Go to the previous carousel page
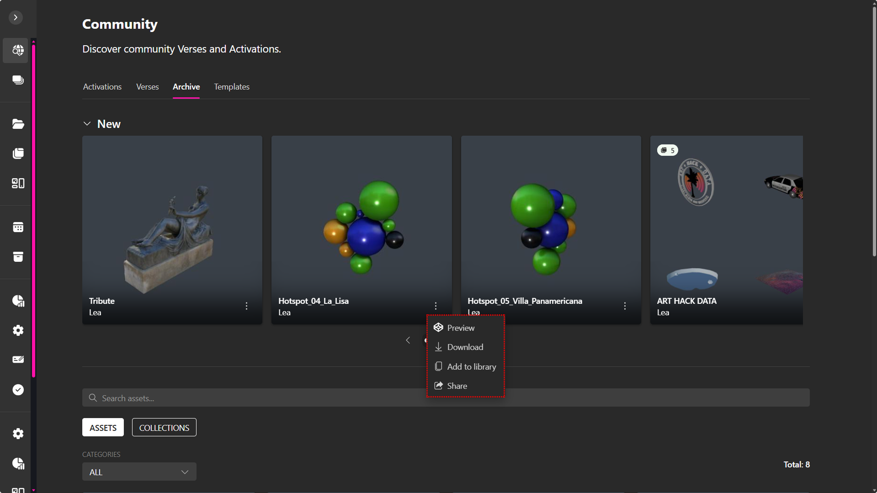 [x=408, y=340]
